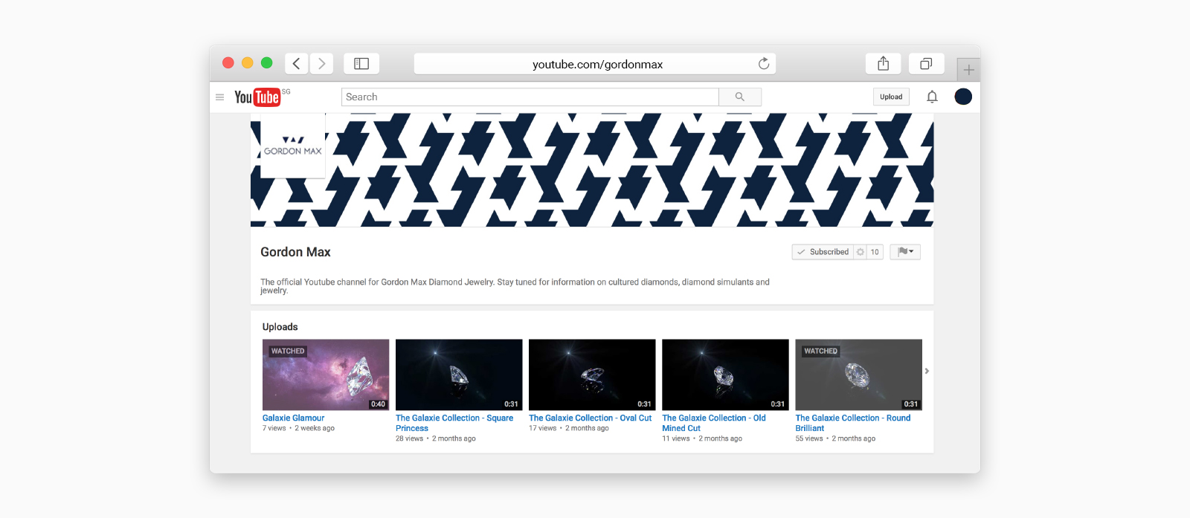Image resolution: width=1190 pixels, height=518 pixels.
Task: Open the Square Princess video thumbnail
Action: 459,375
